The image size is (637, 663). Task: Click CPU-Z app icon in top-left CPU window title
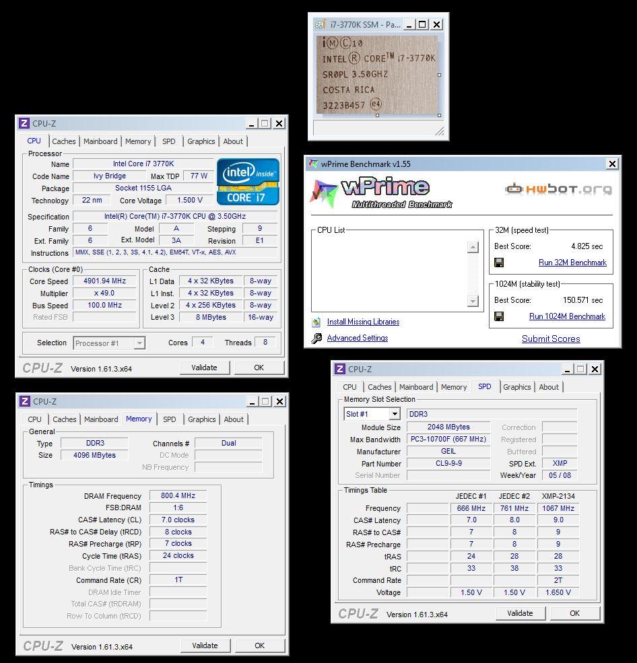pyautogui.click(x=24, y=123)
